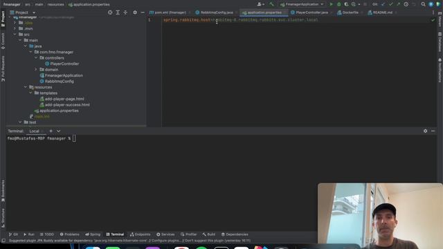The height and width of the screenshot is (249, 443).
Task: Select application.properties in project tree
Action: [x=57, y=111]
